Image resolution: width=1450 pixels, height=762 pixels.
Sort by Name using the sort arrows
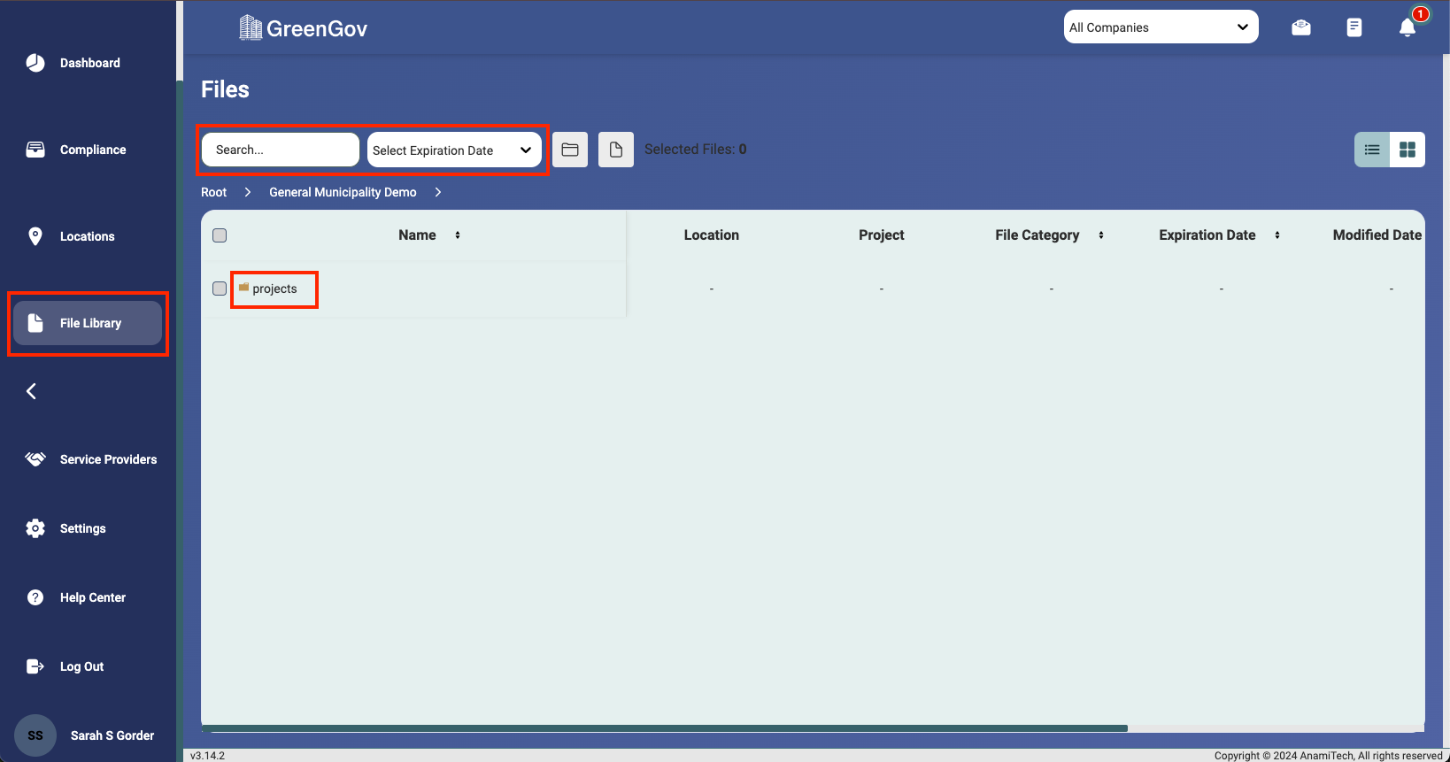(458, 235)
